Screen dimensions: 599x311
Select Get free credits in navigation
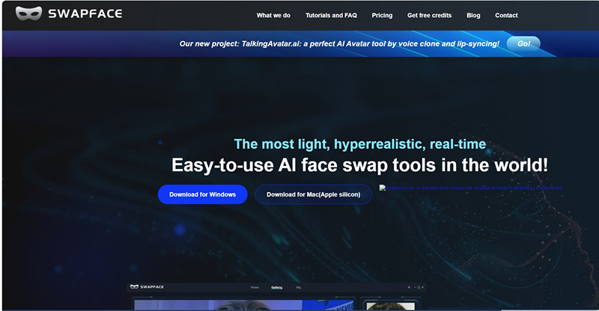pos(429,15)
